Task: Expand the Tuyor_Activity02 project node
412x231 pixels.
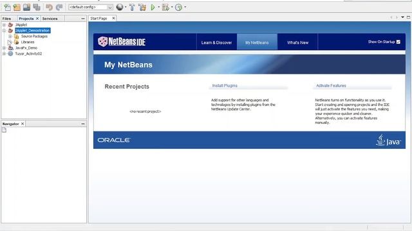Action: (x=5, y=54)
